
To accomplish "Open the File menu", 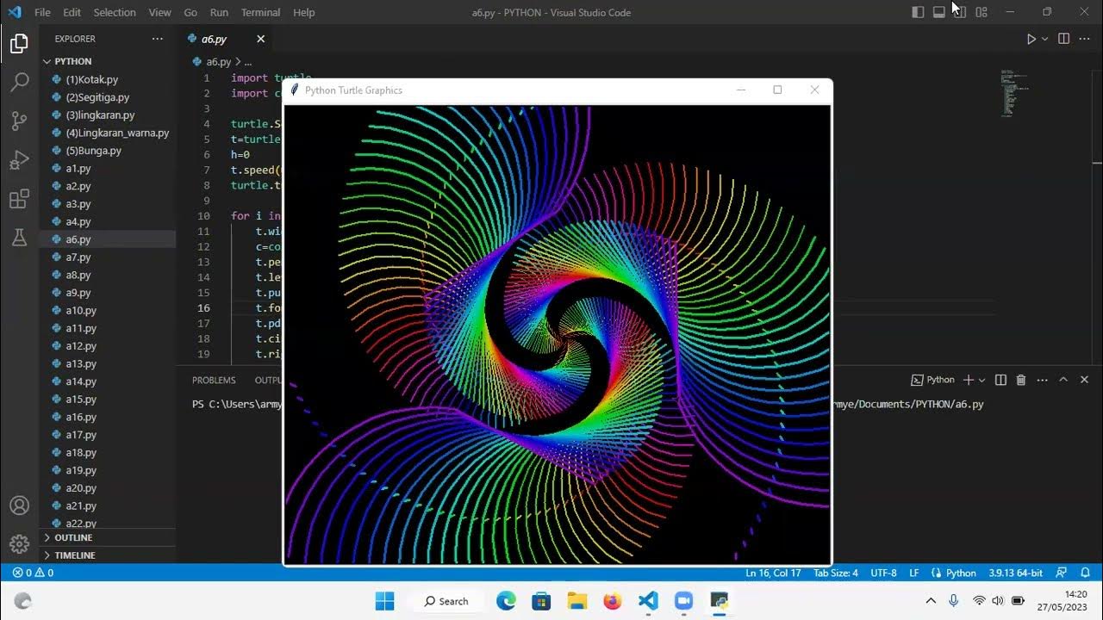I will point(42,12).
